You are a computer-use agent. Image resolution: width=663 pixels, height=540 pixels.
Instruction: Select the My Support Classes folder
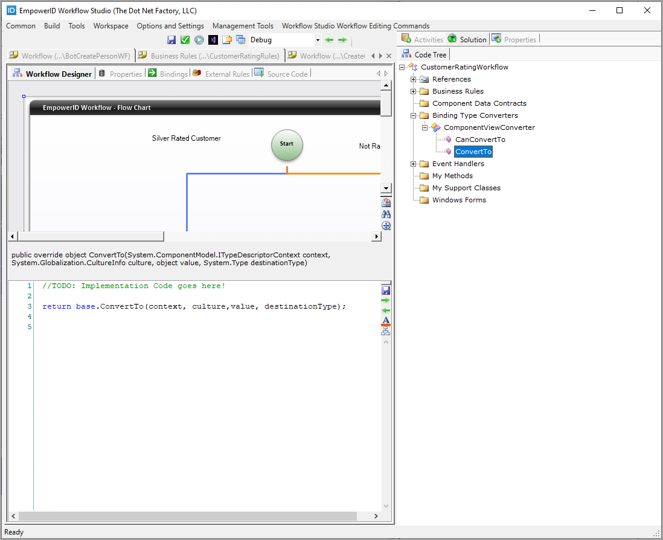coord(466,188)
